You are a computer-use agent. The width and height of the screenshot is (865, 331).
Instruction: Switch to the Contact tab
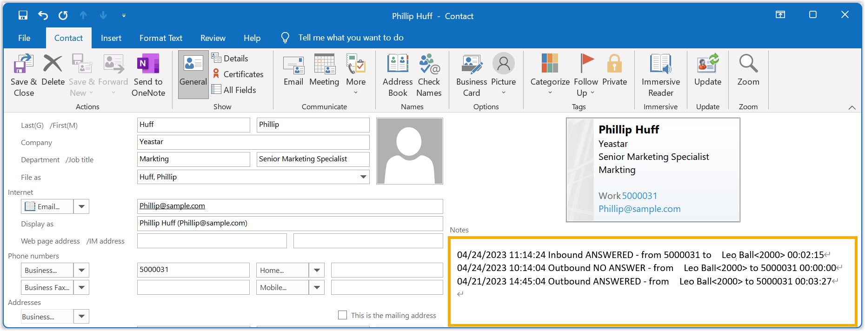click(x=68, y=38)
